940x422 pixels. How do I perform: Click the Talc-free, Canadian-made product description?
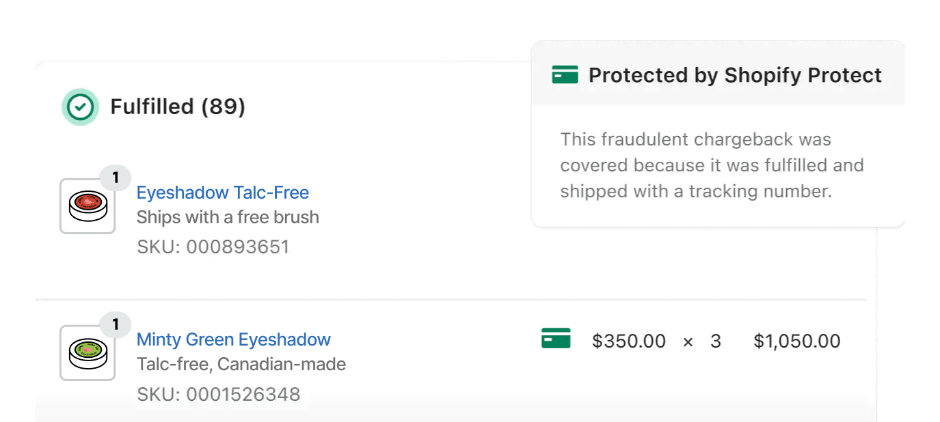pos(242,364)
